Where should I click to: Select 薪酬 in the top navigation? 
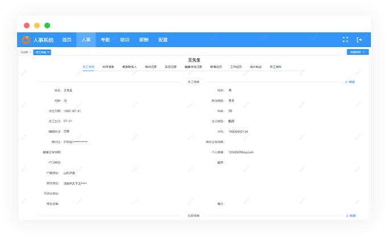(144, 40)
